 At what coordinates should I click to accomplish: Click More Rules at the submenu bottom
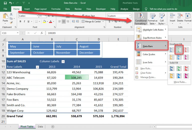180,82
